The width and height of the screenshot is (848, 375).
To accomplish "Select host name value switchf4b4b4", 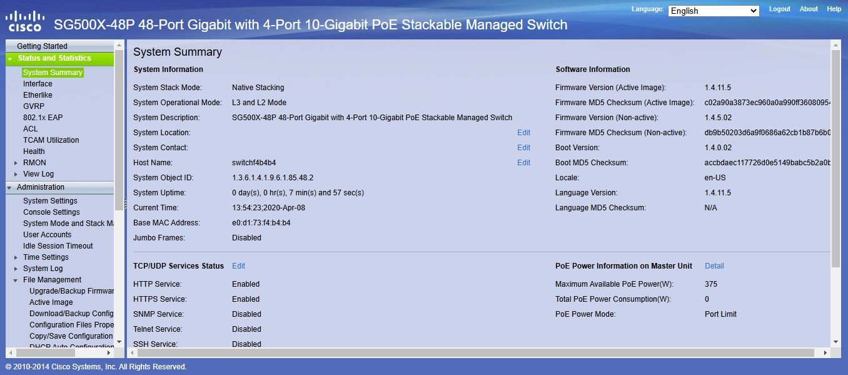I will click(x=254, y=163).
